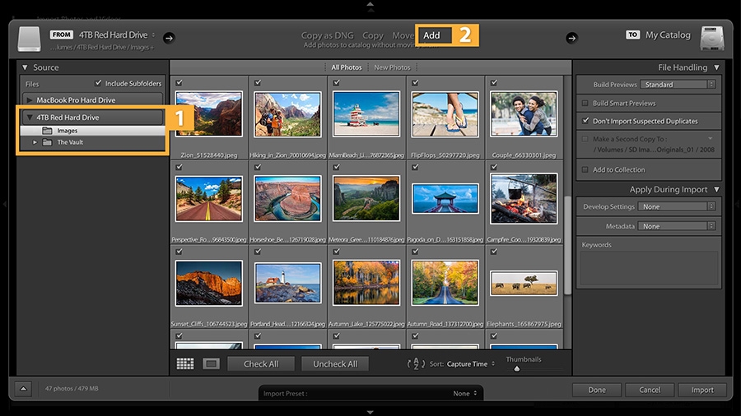This screenshot has height=416, width=741.
Task: Click the show fewer options arrow at bottom left
Action: [23, 389]
